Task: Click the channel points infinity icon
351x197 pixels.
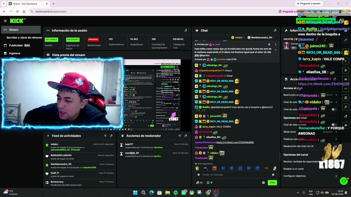Action: [x=199, y=182]
